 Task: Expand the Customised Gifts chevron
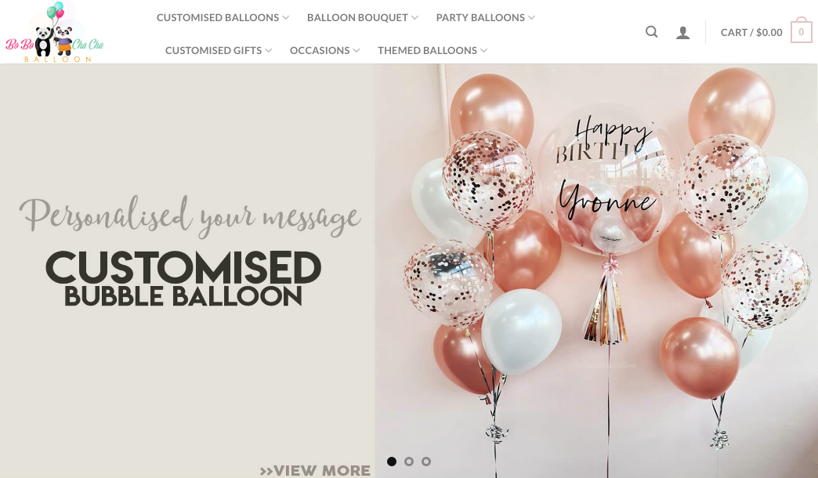(269, 51)
